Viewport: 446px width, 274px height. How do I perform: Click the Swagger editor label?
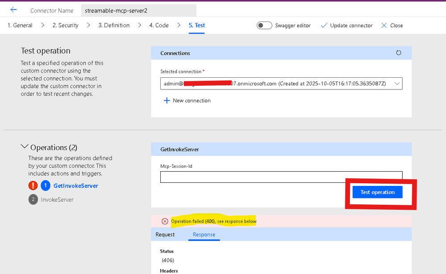click(x=293, y=25)
